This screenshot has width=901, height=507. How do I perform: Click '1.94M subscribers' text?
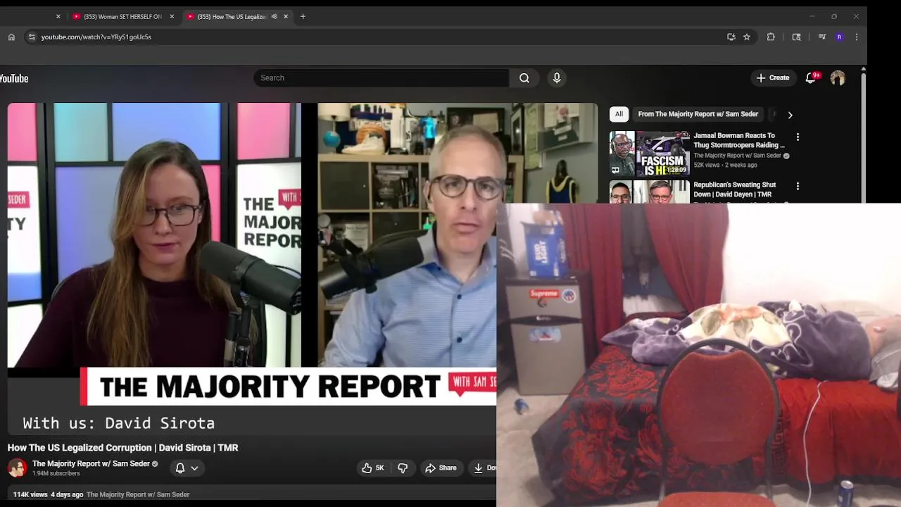56,473
